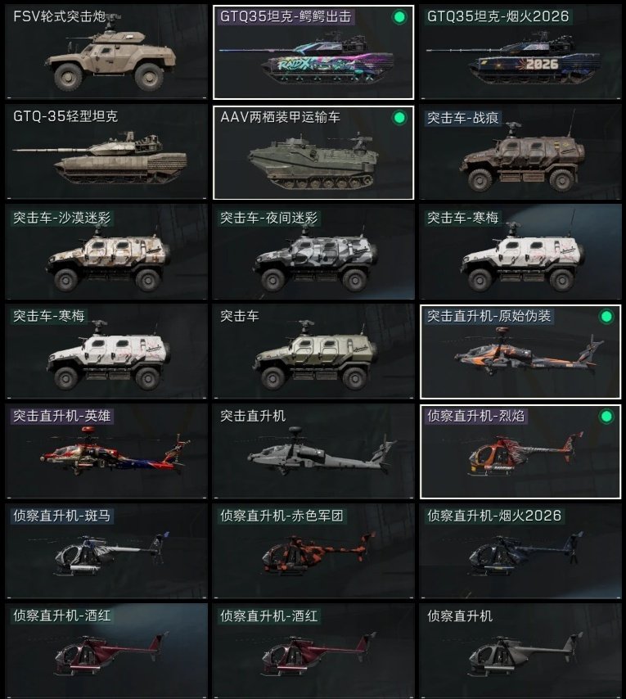Select the FSV轮式突击炮 vehicle card

tap(106, 52)
